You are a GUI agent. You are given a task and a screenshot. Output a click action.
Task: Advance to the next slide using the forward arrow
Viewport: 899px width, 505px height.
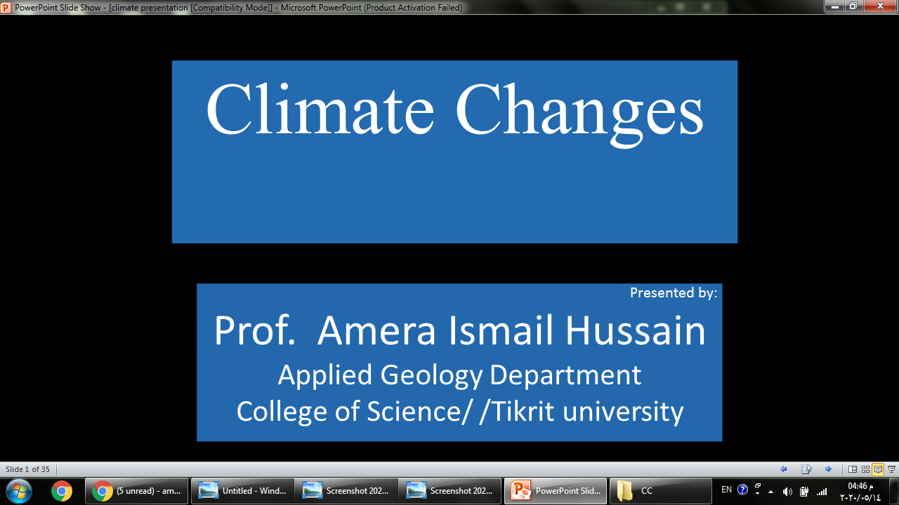pyautogui.click(x=828, y=469)
